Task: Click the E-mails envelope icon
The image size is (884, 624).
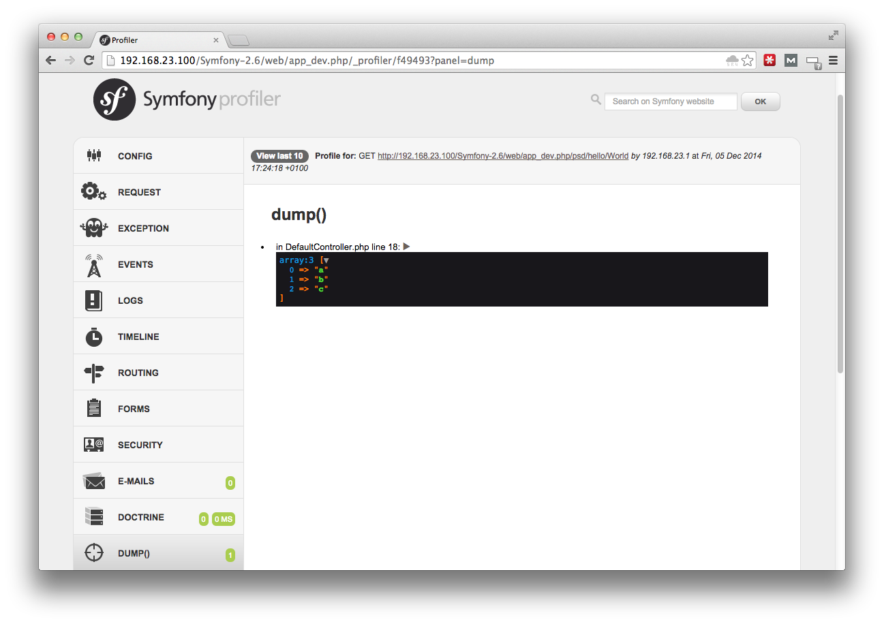Action: tap(94, 481)
